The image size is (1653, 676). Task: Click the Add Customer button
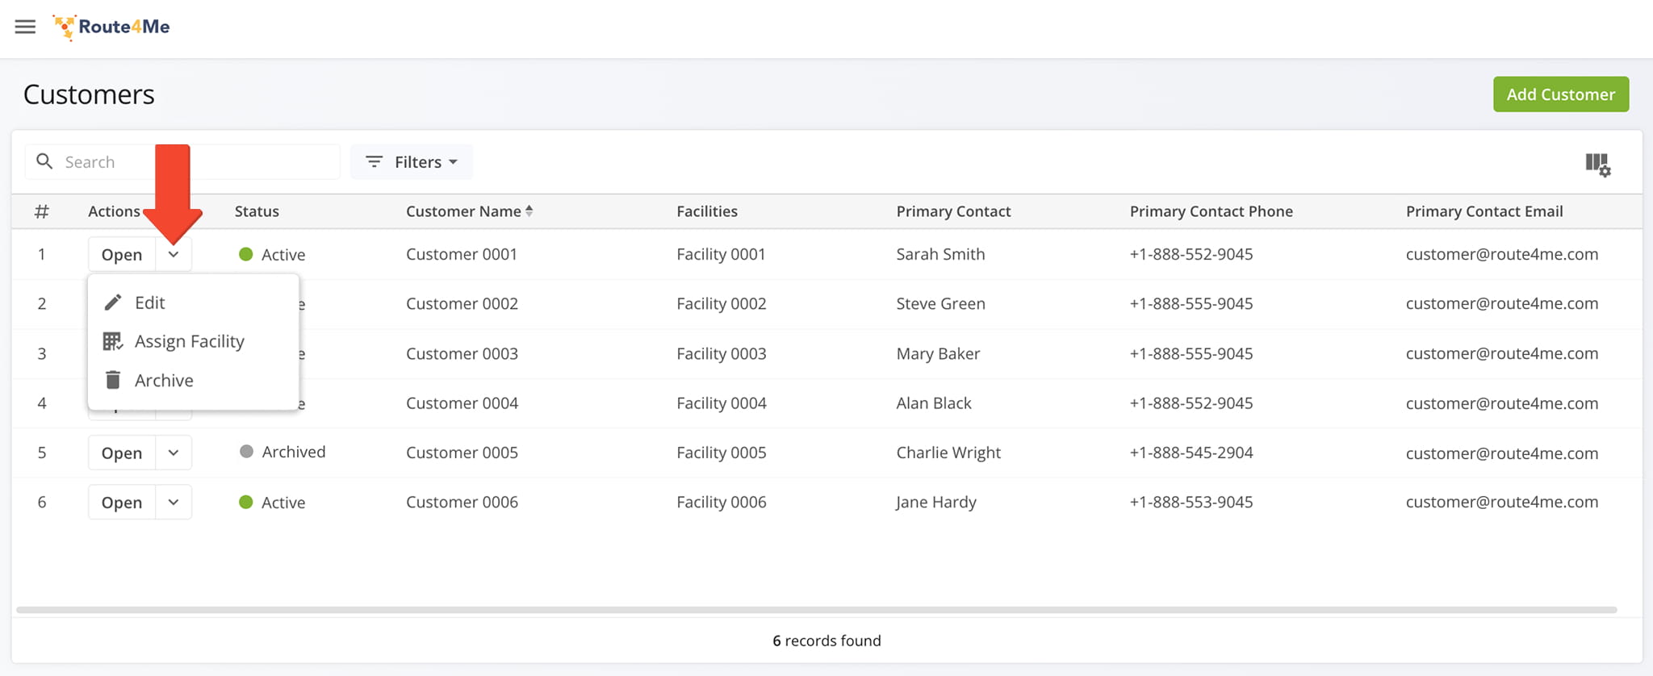(1561, 94)
